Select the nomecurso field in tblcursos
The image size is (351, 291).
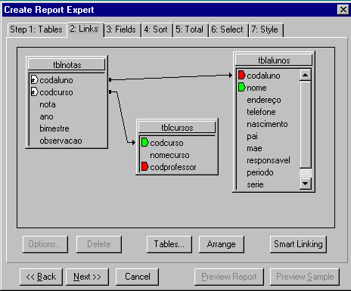169,155
